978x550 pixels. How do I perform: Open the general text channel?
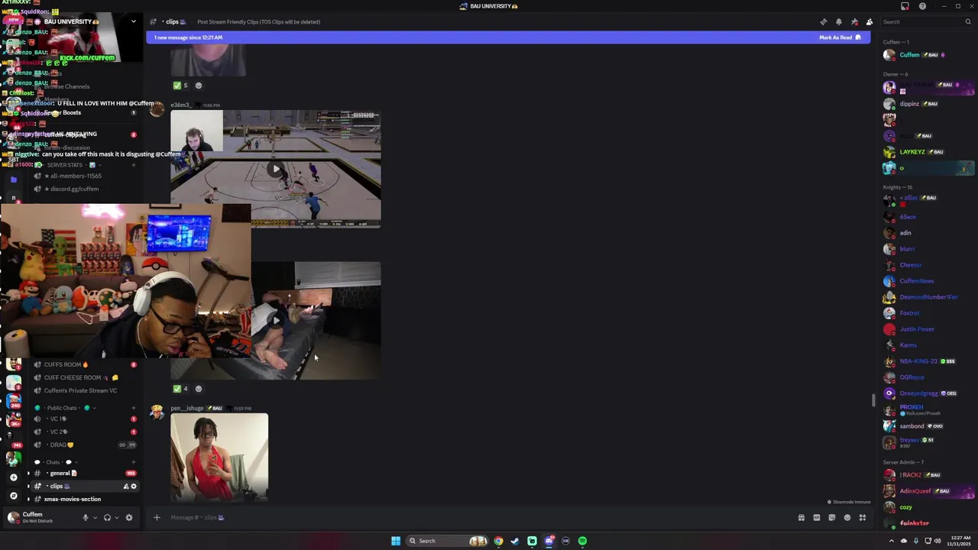click(84, 473)
